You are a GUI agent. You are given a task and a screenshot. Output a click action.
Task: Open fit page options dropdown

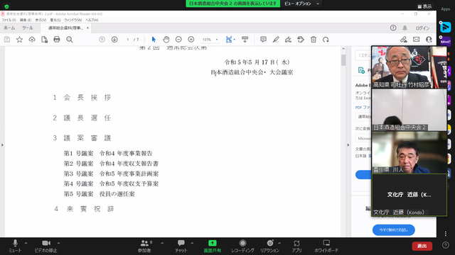[234, 40]
